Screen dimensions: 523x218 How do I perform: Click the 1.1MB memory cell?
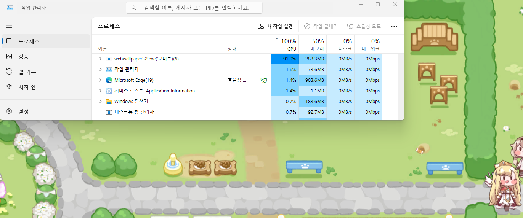pos(313,91)
